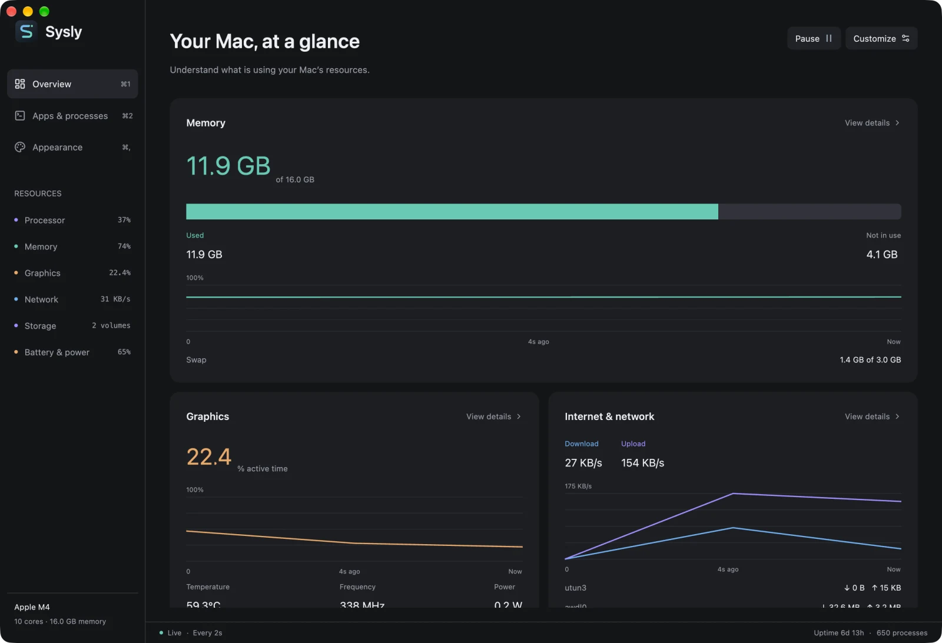The image size is (942, 643).
Task: Open View details on the Memory card
Action: pyautogui.click(x=872, y=123)
